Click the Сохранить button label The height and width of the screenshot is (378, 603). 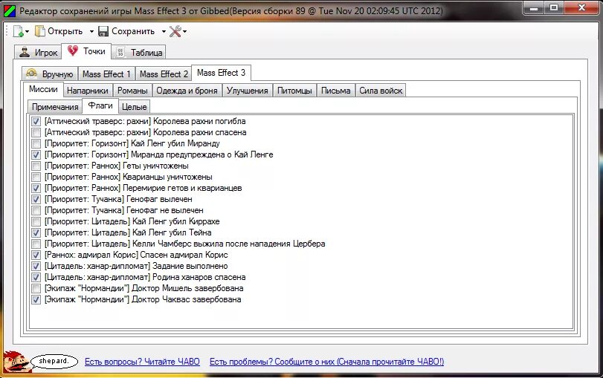point(133,31)
